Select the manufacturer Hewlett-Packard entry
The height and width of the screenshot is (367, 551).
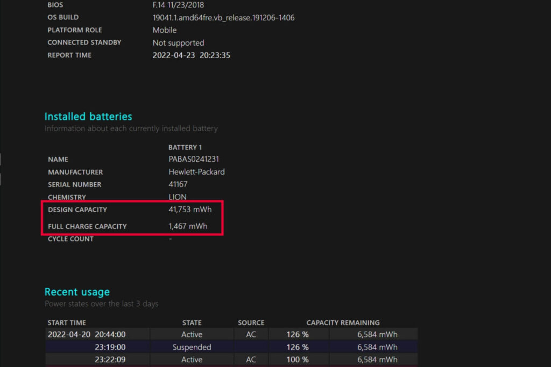tap(196, 172)
